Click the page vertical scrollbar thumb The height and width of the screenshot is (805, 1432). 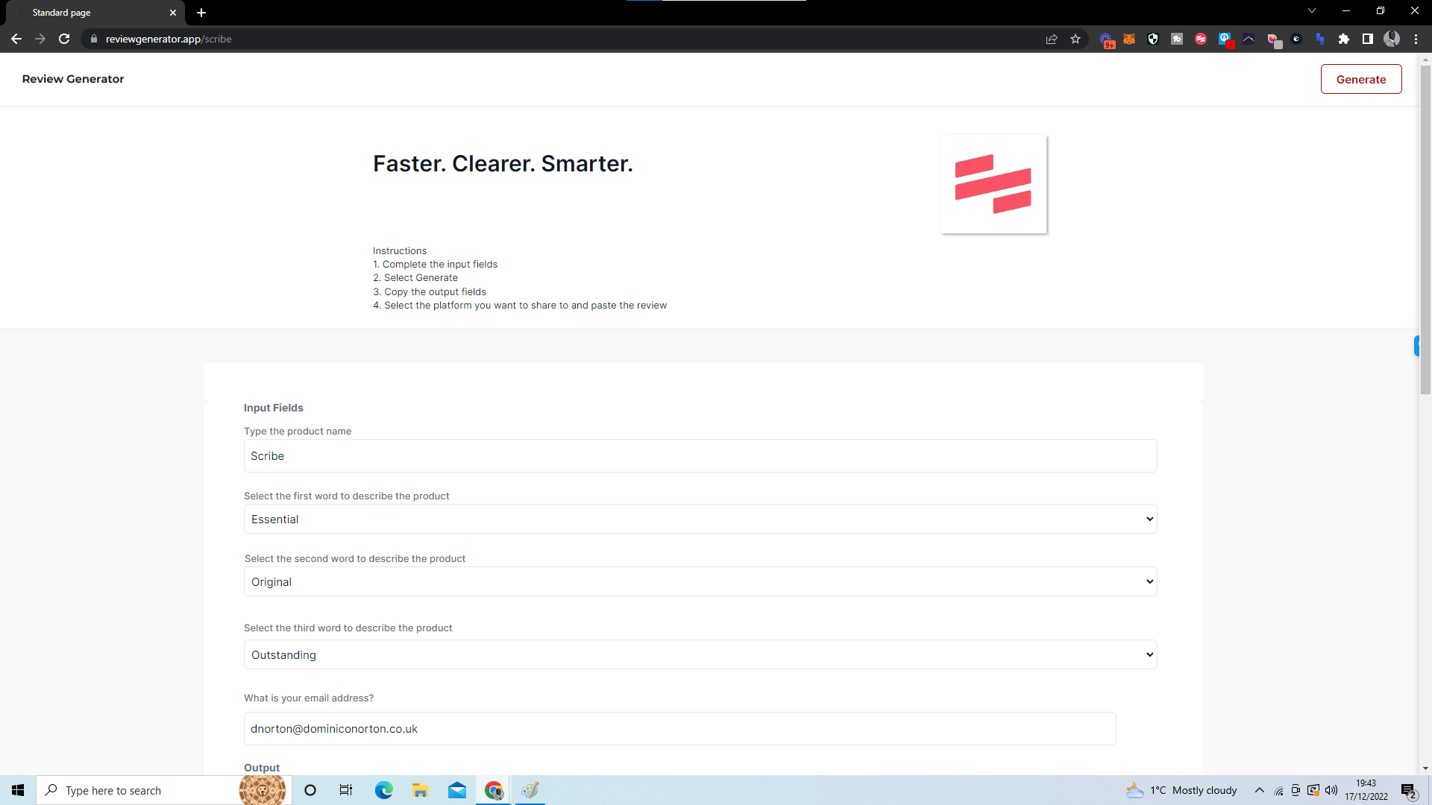click(x=1425, y=230)
